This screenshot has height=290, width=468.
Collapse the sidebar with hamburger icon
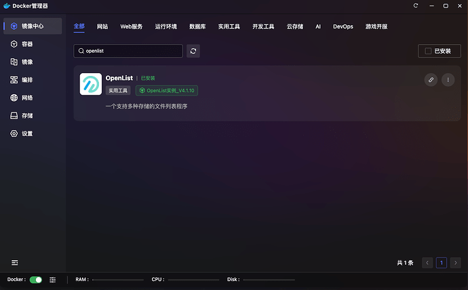coord(15,263)
